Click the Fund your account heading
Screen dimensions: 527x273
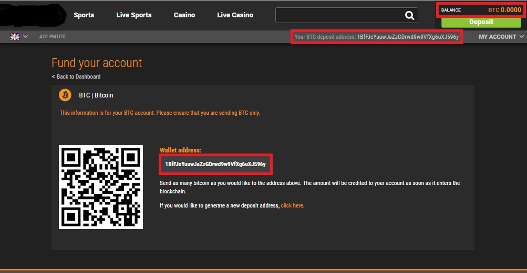[x=97, y=63]
